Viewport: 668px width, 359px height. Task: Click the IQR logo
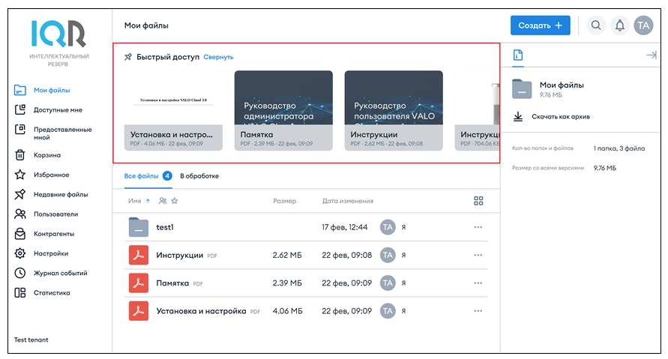point(58,34)
